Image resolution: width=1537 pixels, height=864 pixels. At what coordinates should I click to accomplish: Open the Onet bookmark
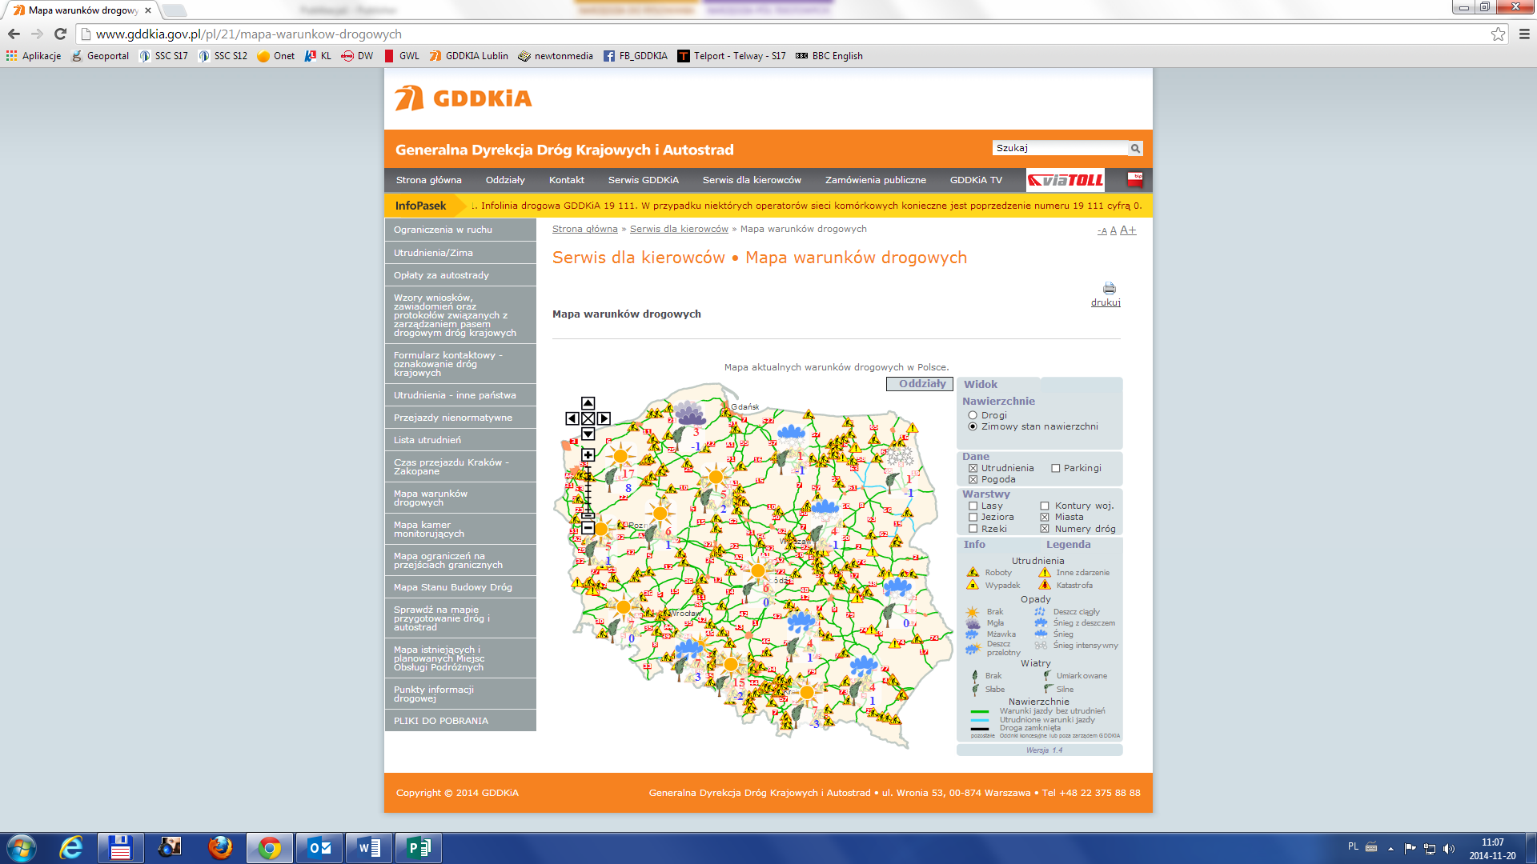276,56
